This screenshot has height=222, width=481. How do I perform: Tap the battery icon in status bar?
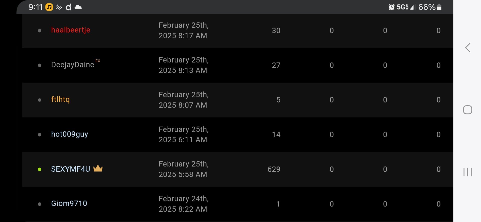[439, 7]
